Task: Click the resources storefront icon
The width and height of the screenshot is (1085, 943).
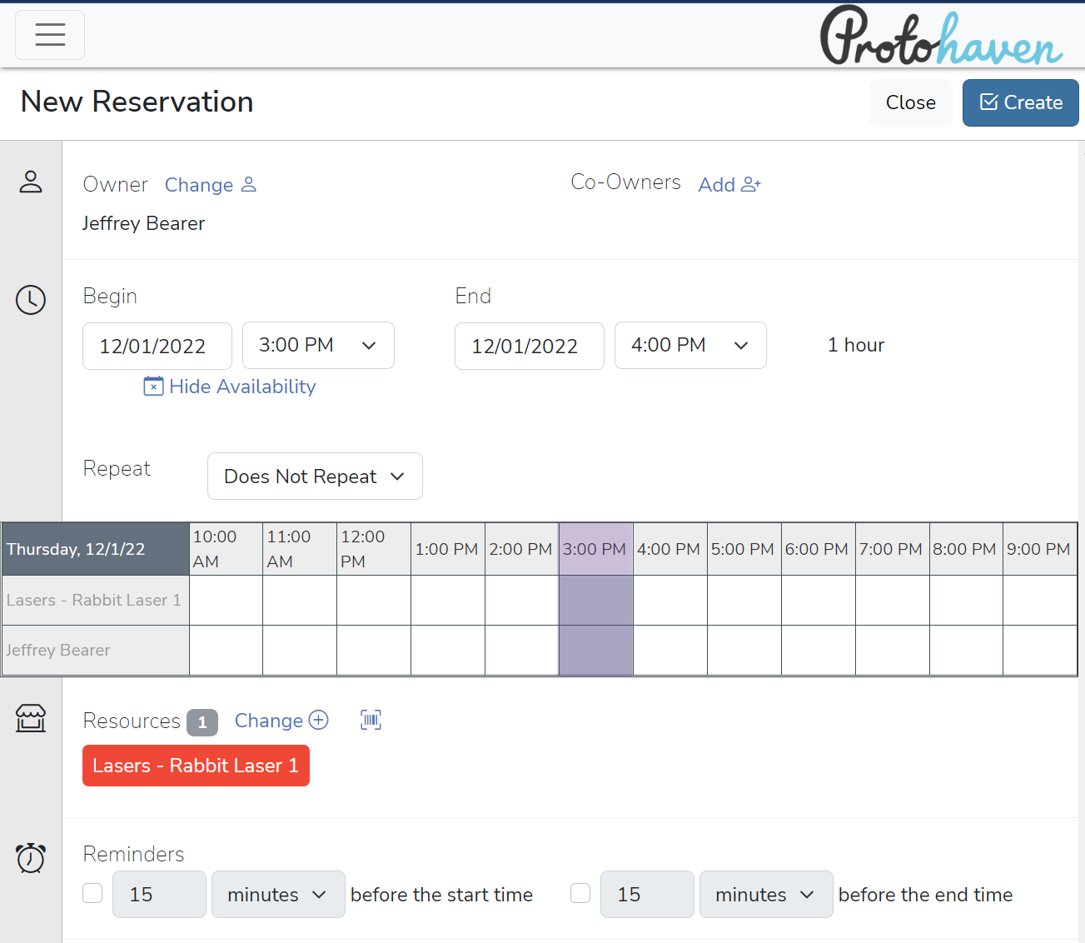Action: coord(31,718)
